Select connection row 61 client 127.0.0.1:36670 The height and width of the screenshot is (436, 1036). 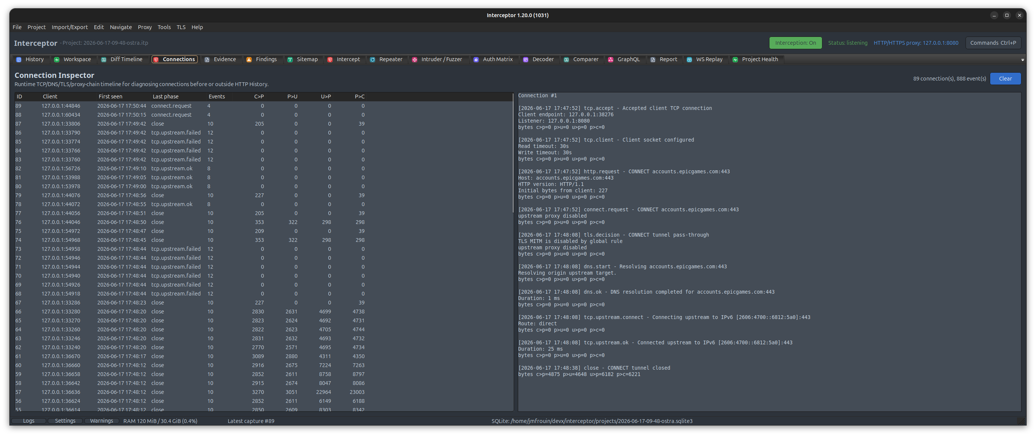click(264, 356)
